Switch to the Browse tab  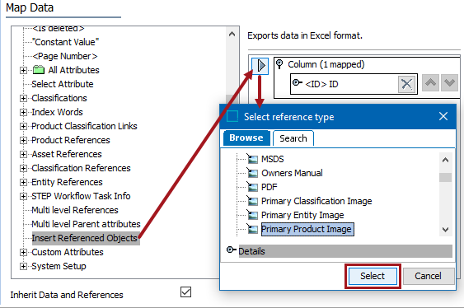(246, 138)
